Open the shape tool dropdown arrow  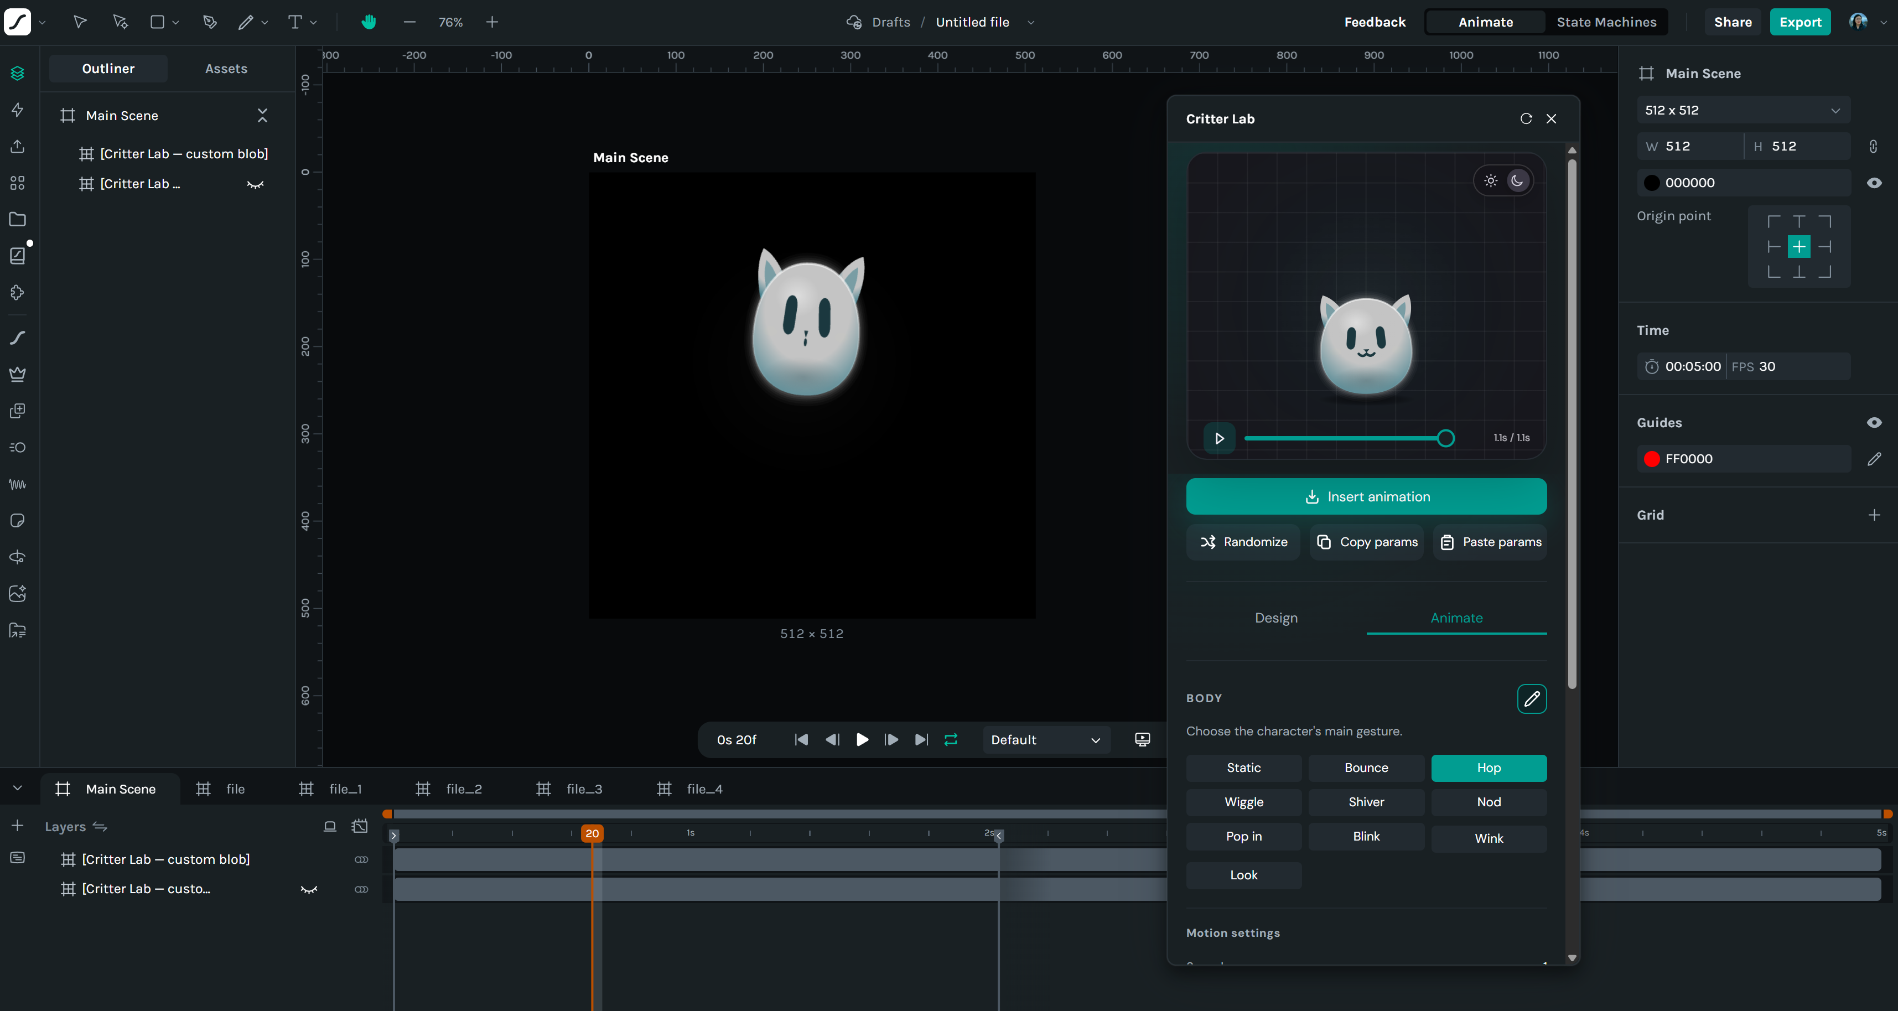(176, 22)
